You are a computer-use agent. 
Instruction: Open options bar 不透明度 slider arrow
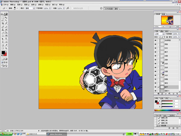click(50, 8)
